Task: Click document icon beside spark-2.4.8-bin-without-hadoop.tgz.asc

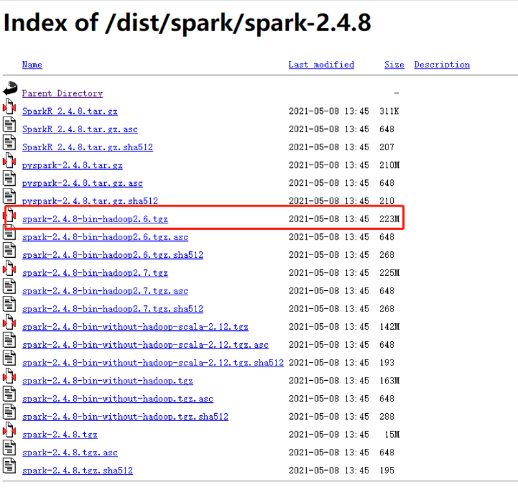Action: pyautogui.click(x=10, y=394)
